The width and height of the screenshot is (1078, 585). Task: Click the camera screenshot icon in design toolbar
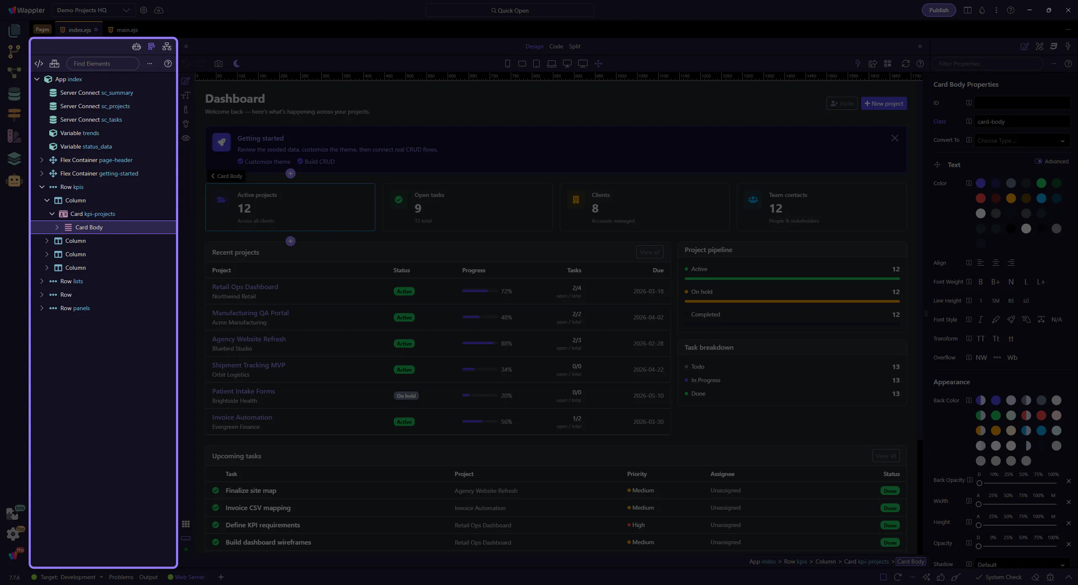(x=218, y=64)
